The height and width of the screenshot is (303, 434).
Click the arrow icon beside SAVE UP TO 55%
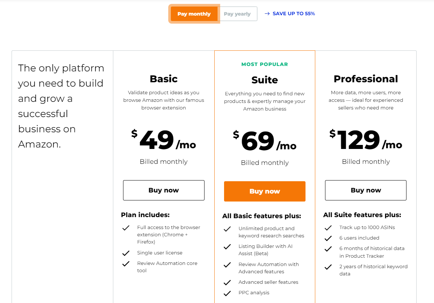click(x=267, y=14)
